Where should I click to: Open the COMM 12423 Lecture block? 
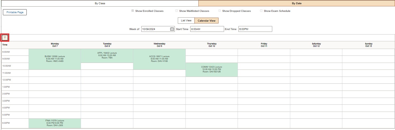(x=211, y=69)
